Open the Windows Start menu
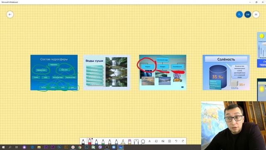Screen dimensions: 266x150 coord(3,147)
